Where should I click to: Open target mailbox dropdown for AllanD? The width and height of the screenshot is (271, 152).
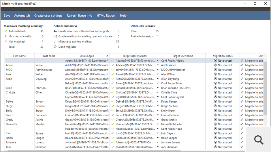[x=158, y=79]
